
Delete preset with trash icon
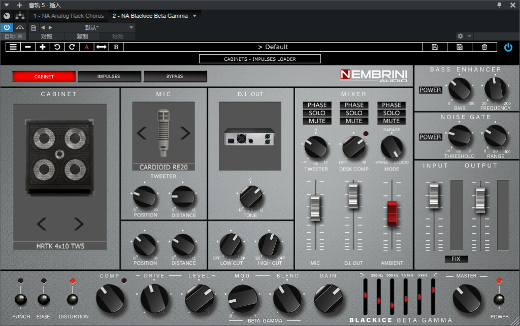[484, 47]
